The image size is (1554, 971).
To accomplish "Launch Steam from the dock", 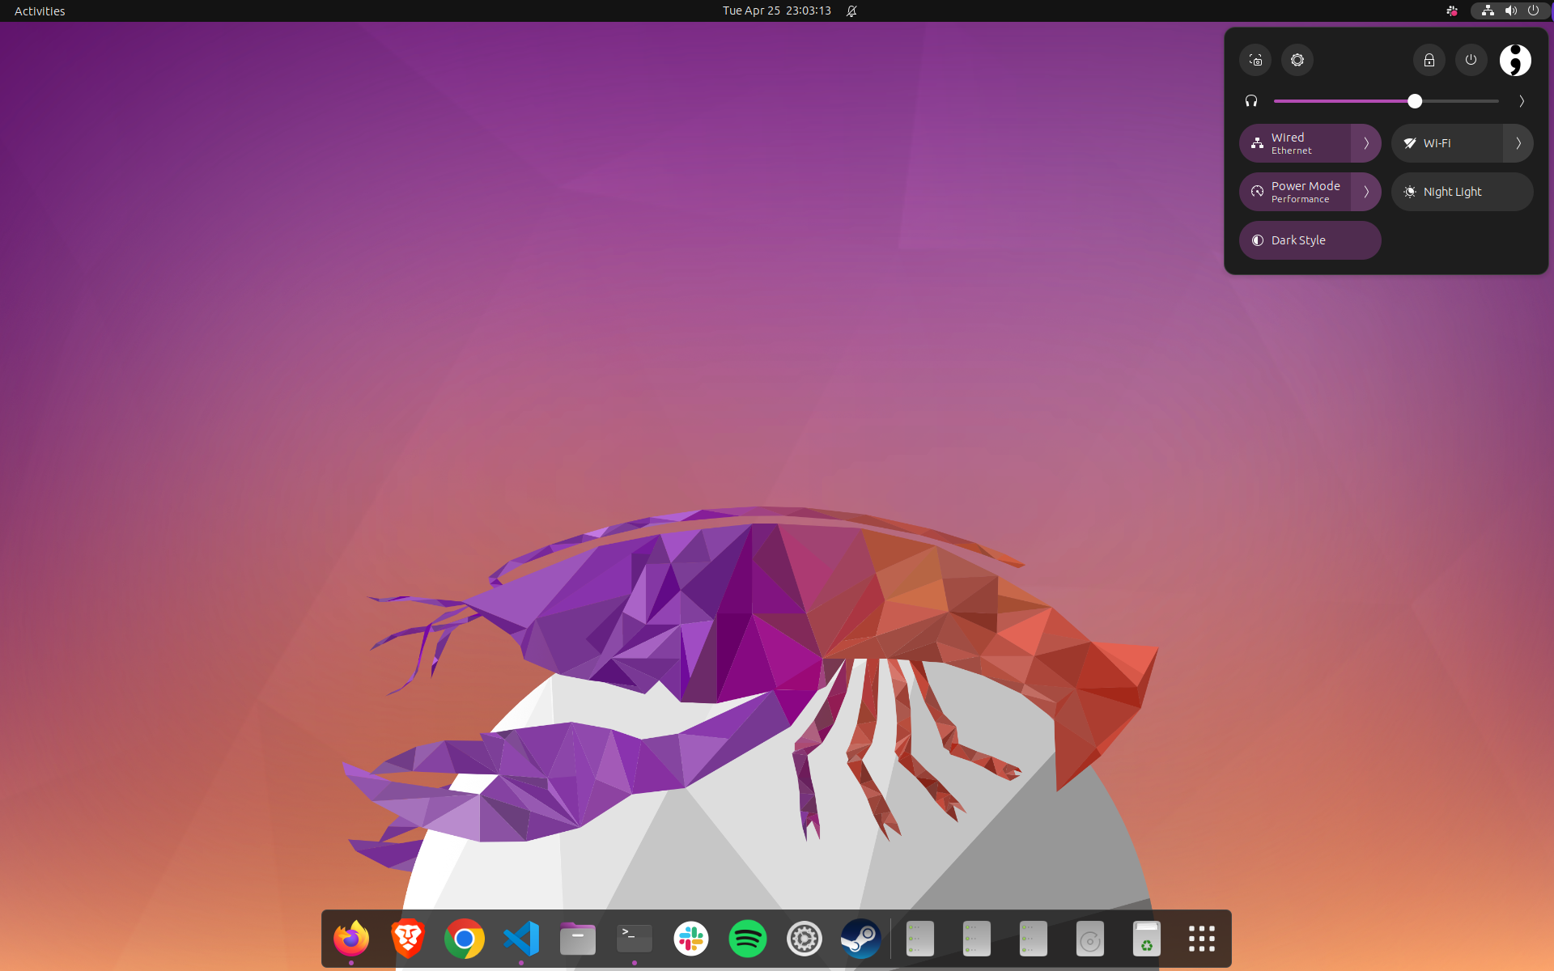I will click(861, 939).
